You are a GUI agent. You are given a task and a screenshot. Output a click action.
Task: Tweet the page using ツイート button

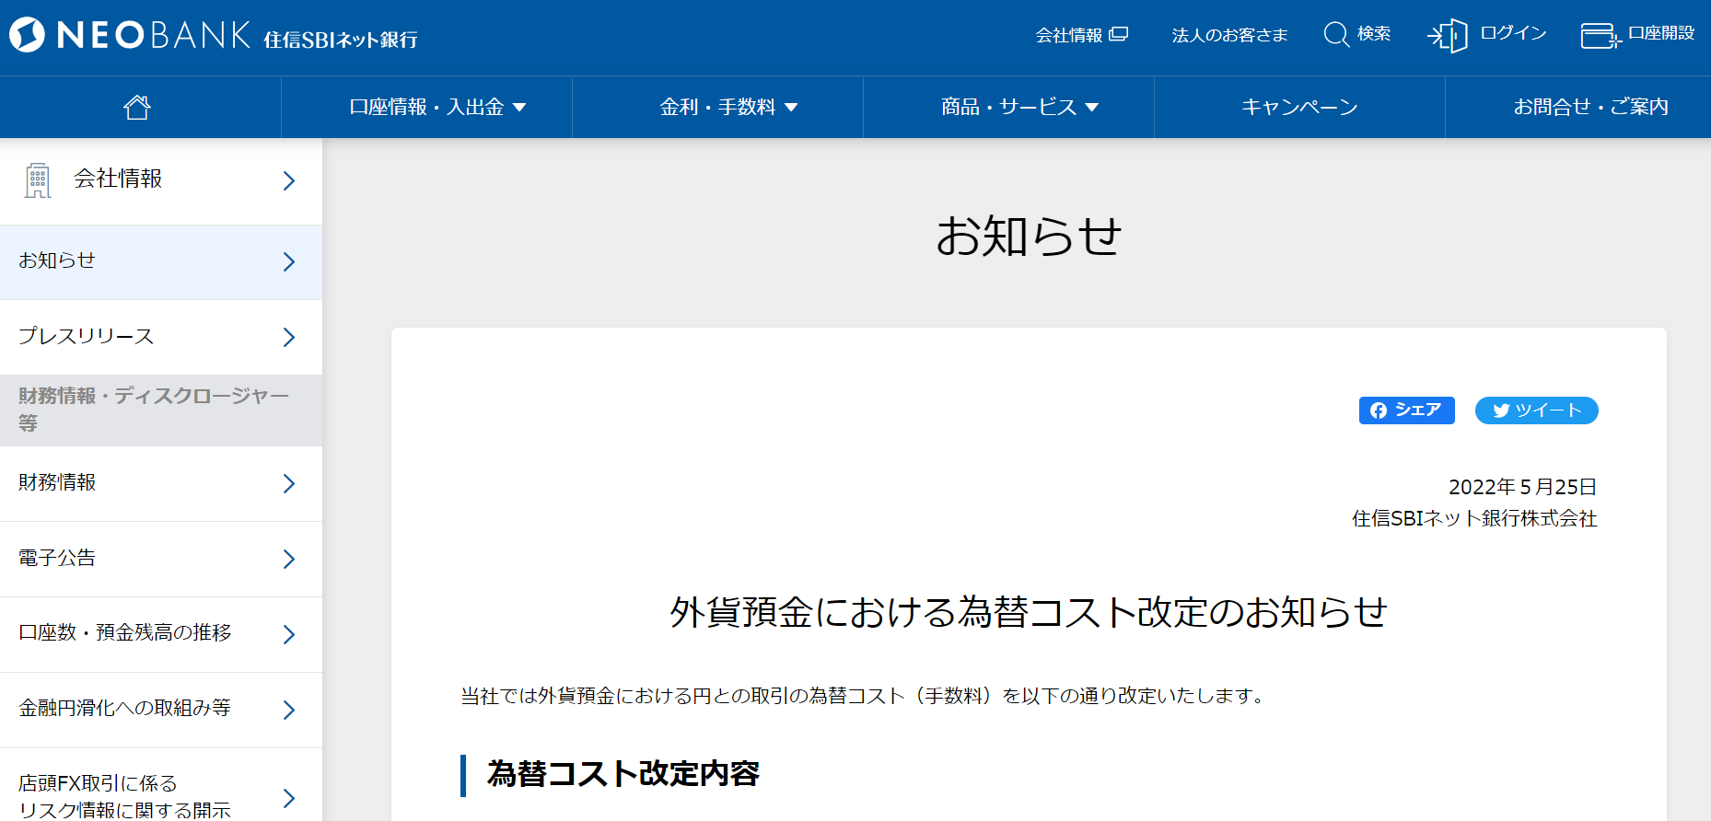point(1536,410)
